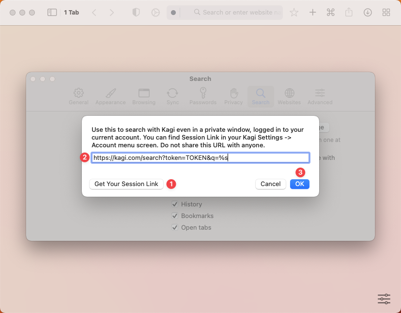This screenshot has height=313, width=401.
Task: Click the command key icon in toolbar
Action: coord(331,13)
